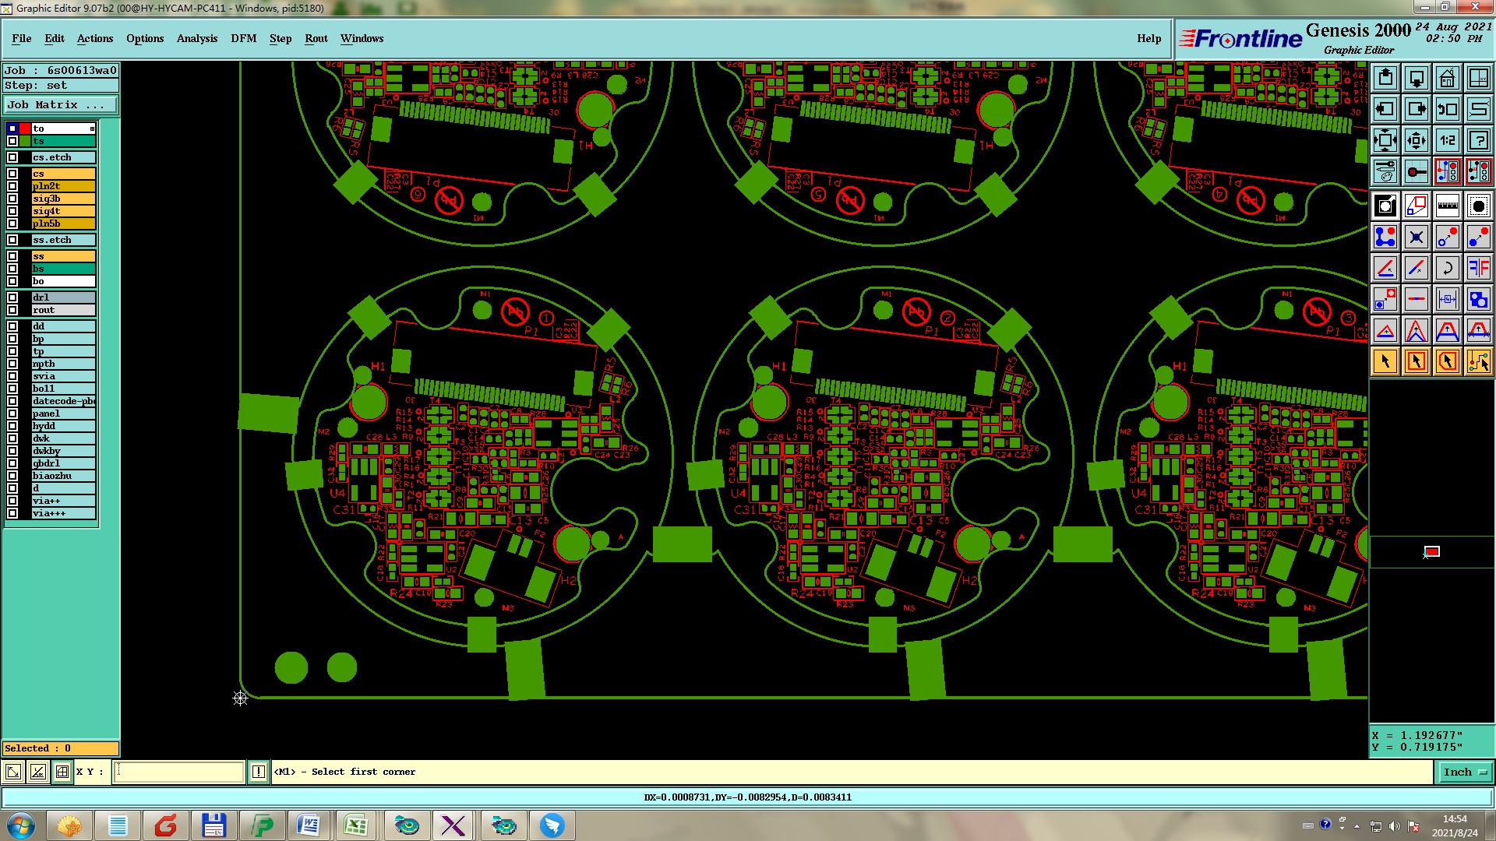
Task: Open the Analysis menu
Action: pyautogui.click(x=196, y=38)
